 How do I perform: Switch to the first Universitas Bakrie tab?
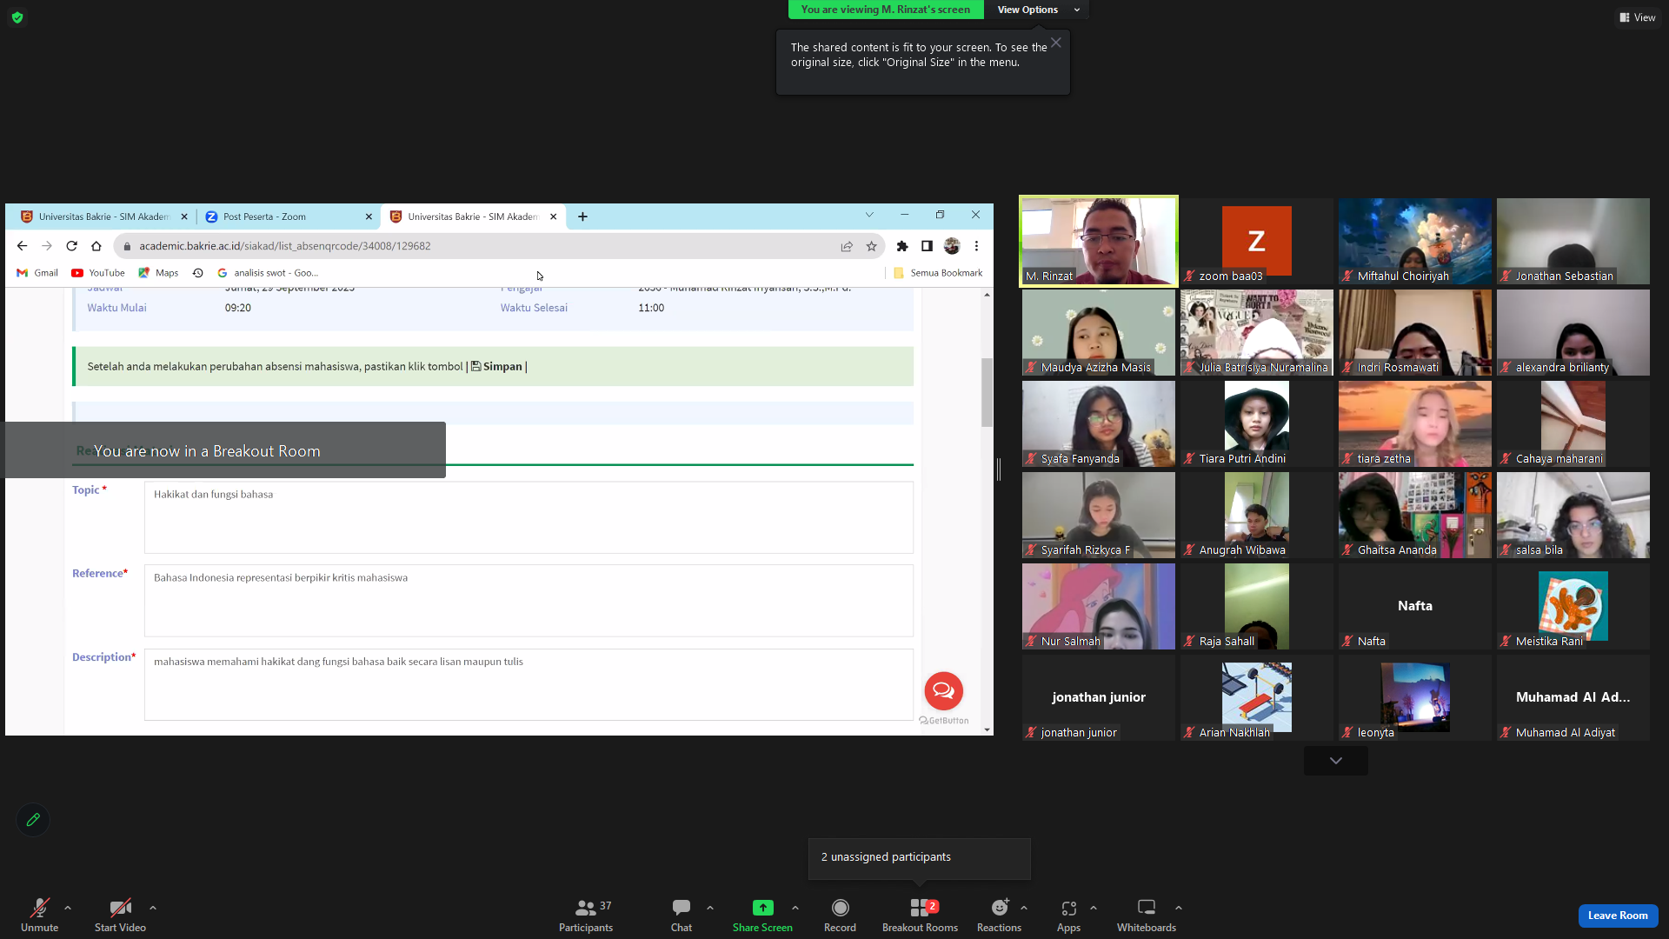[x=102, y=217]
